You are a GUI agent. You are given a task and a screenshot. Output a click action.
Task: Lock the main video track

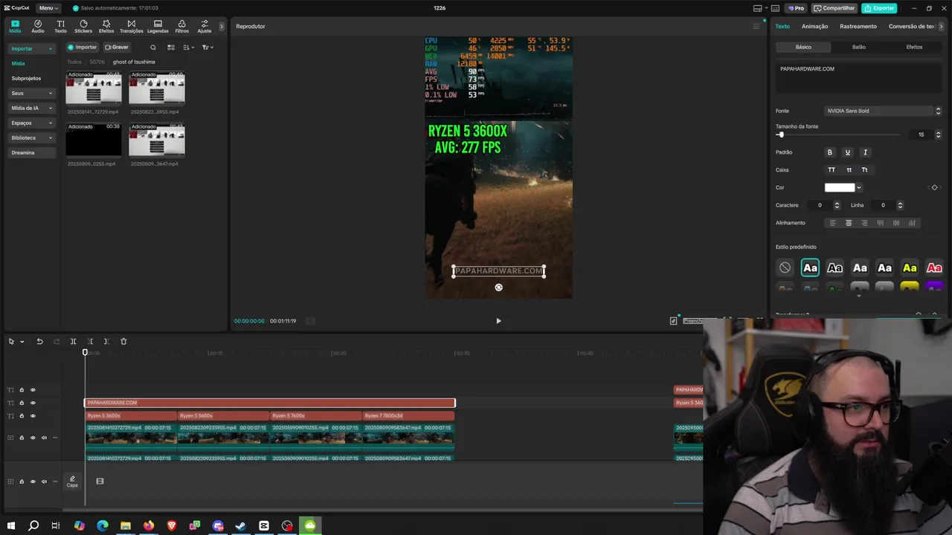click(x=22, y=438)
